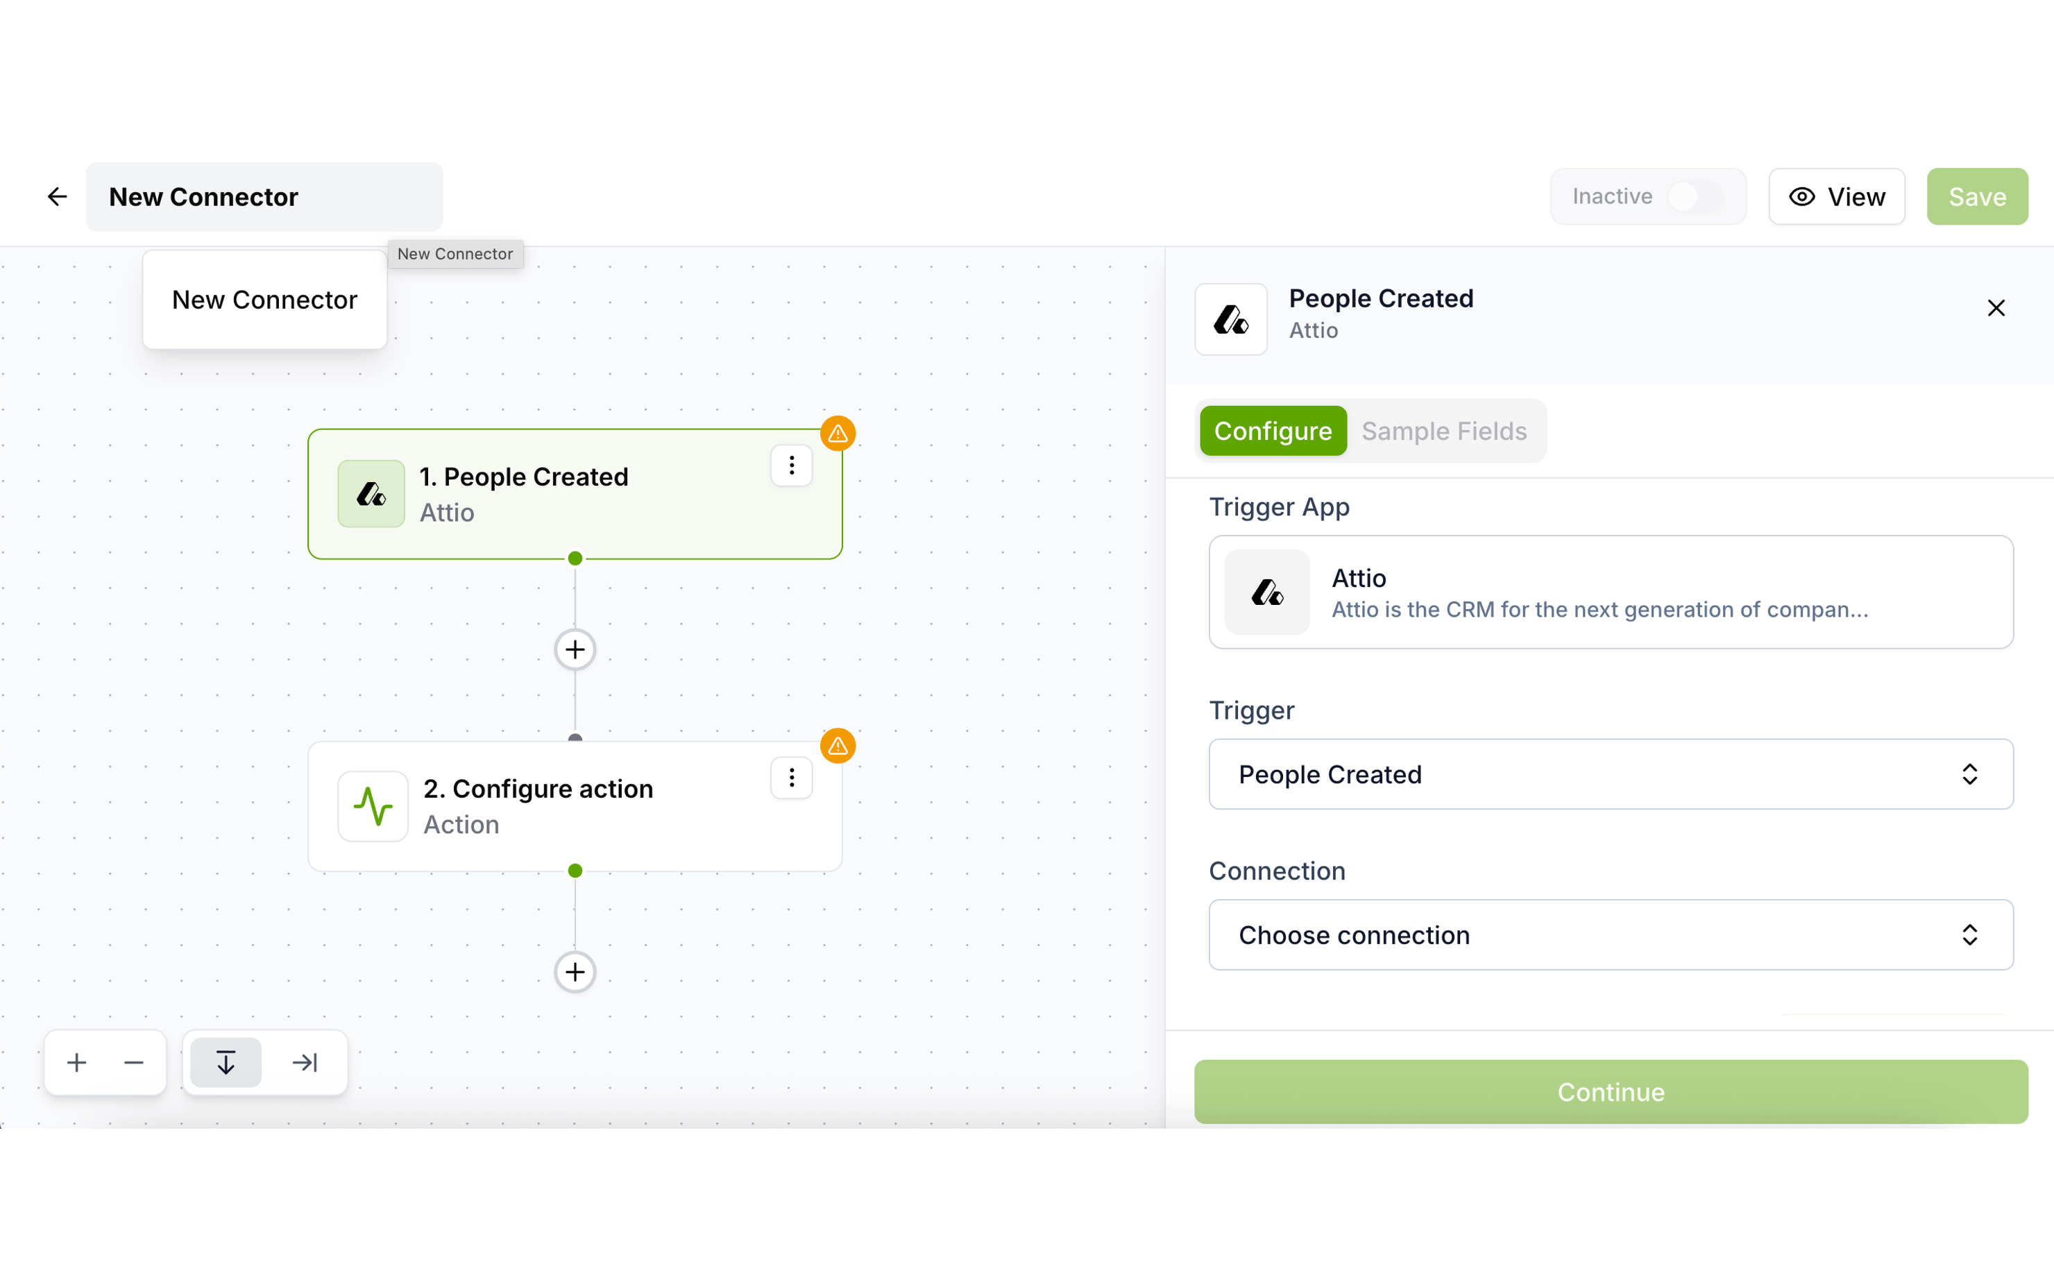
Task: Open three-dot menu on People Created step
Action: pyautogui.click(x=791, y=465)
